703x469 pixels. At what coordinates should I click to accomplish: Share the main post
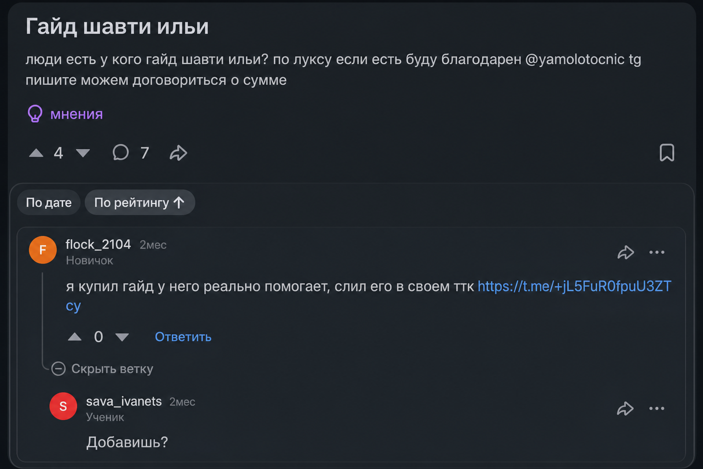178,153
